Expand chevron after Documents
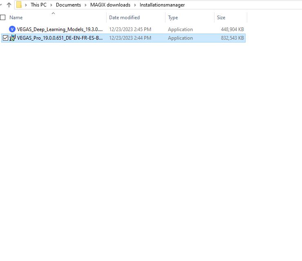Screen dimensions: 302x261 click(x=85, y=5)
